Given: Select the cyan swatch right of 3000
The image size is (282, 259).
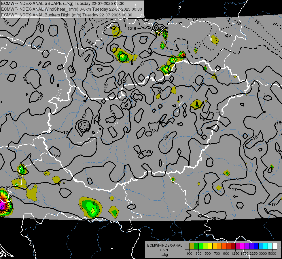Looking at the screenshot, I should coord(266,246).
